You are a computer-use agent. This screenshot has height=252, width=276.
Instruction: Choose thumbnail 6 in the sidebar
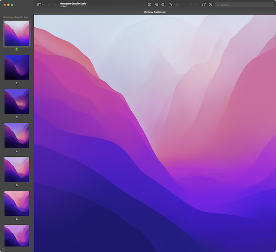[17, 204]
